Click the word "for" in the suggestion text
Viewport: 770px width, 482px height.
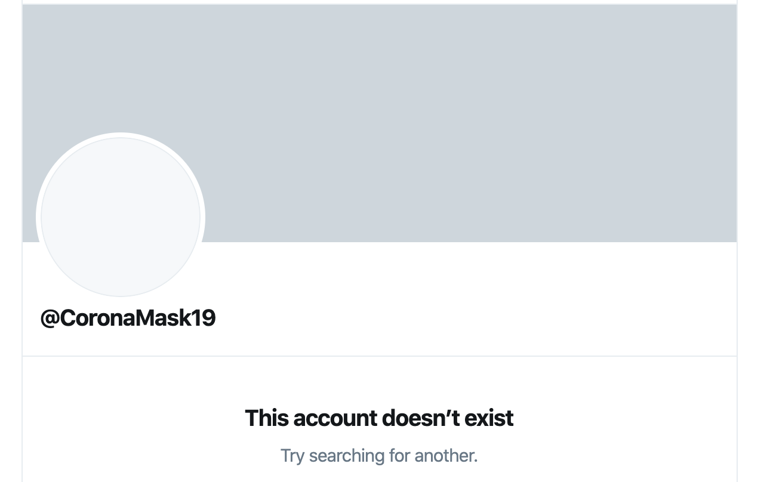point(400,456)
